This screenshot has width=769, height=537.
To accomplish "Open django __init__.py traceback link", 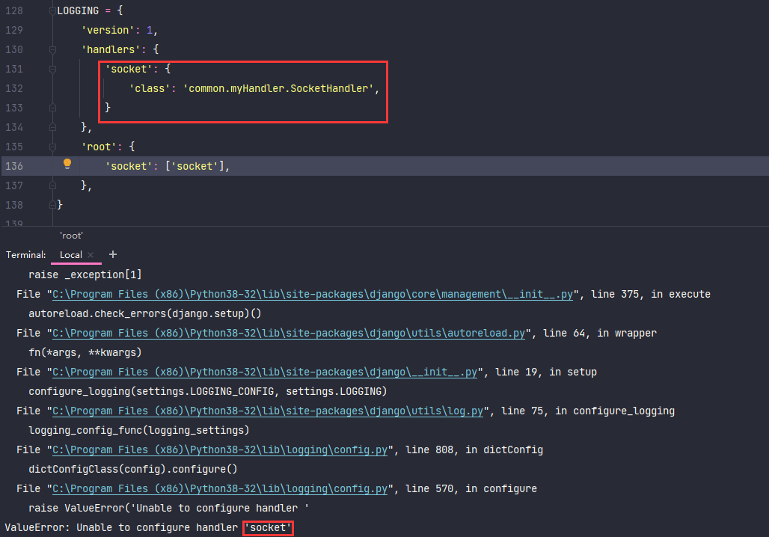I will pyautogui.click(x=264, y=372).
